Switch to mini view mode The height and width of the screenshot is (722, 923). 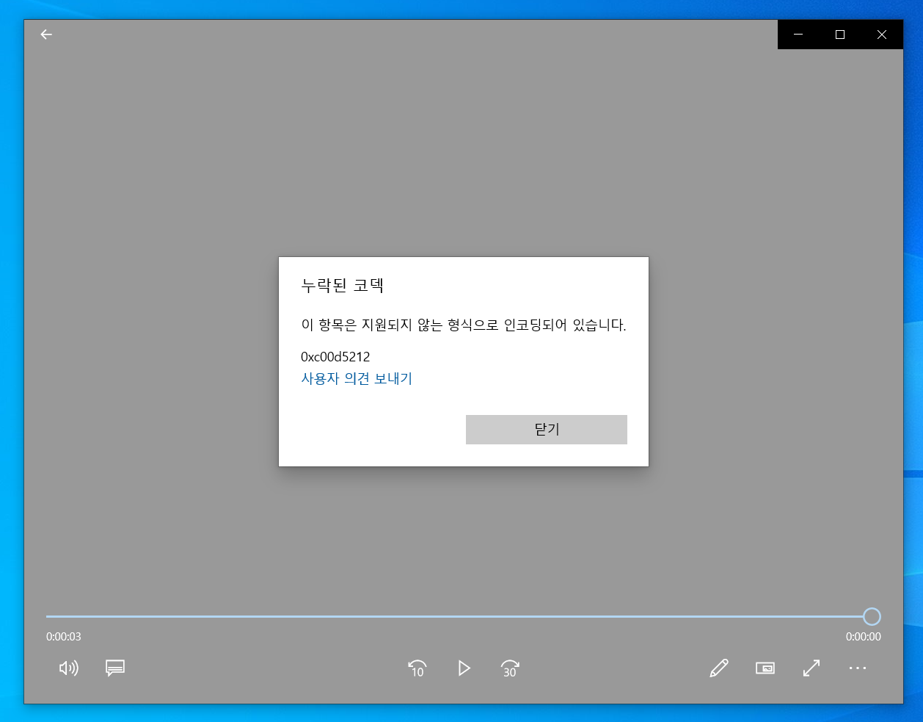coord(765,668)
